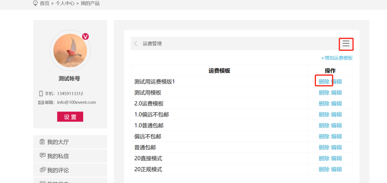Select the 20正规模式 template name
387x183 pixels.
point(148,169)
